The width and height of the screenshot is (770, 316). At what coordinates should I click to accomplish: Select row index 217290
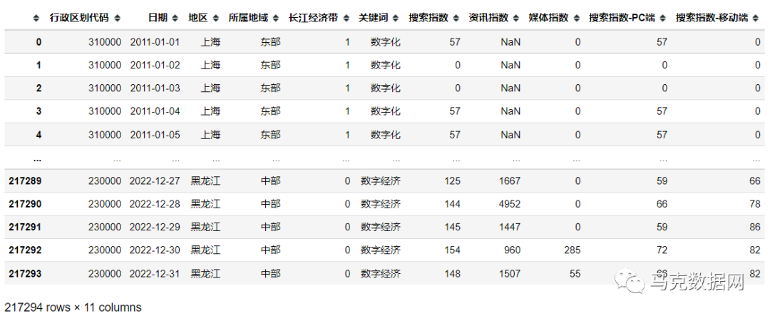click(x=25, y=205)
